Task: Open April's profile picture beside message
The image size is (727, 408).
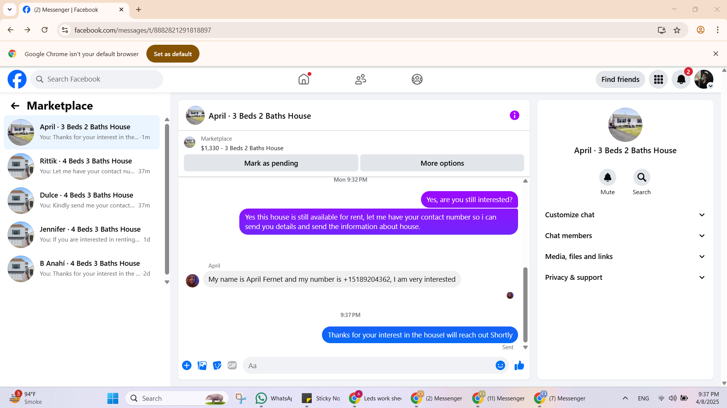Action: (x=192, y=281)
